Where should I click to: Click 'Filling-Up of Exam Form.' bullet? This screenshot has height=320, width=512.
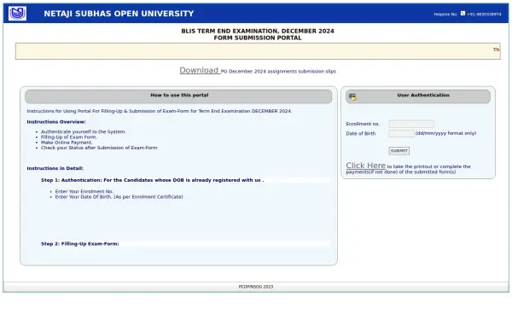(69, 137)
